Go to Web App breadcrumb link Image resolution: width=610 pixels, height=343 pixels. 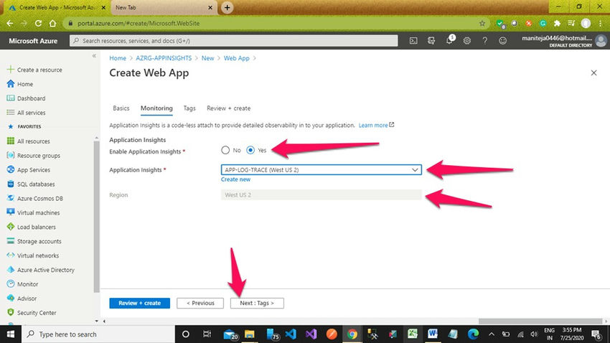tap(237, 58)
